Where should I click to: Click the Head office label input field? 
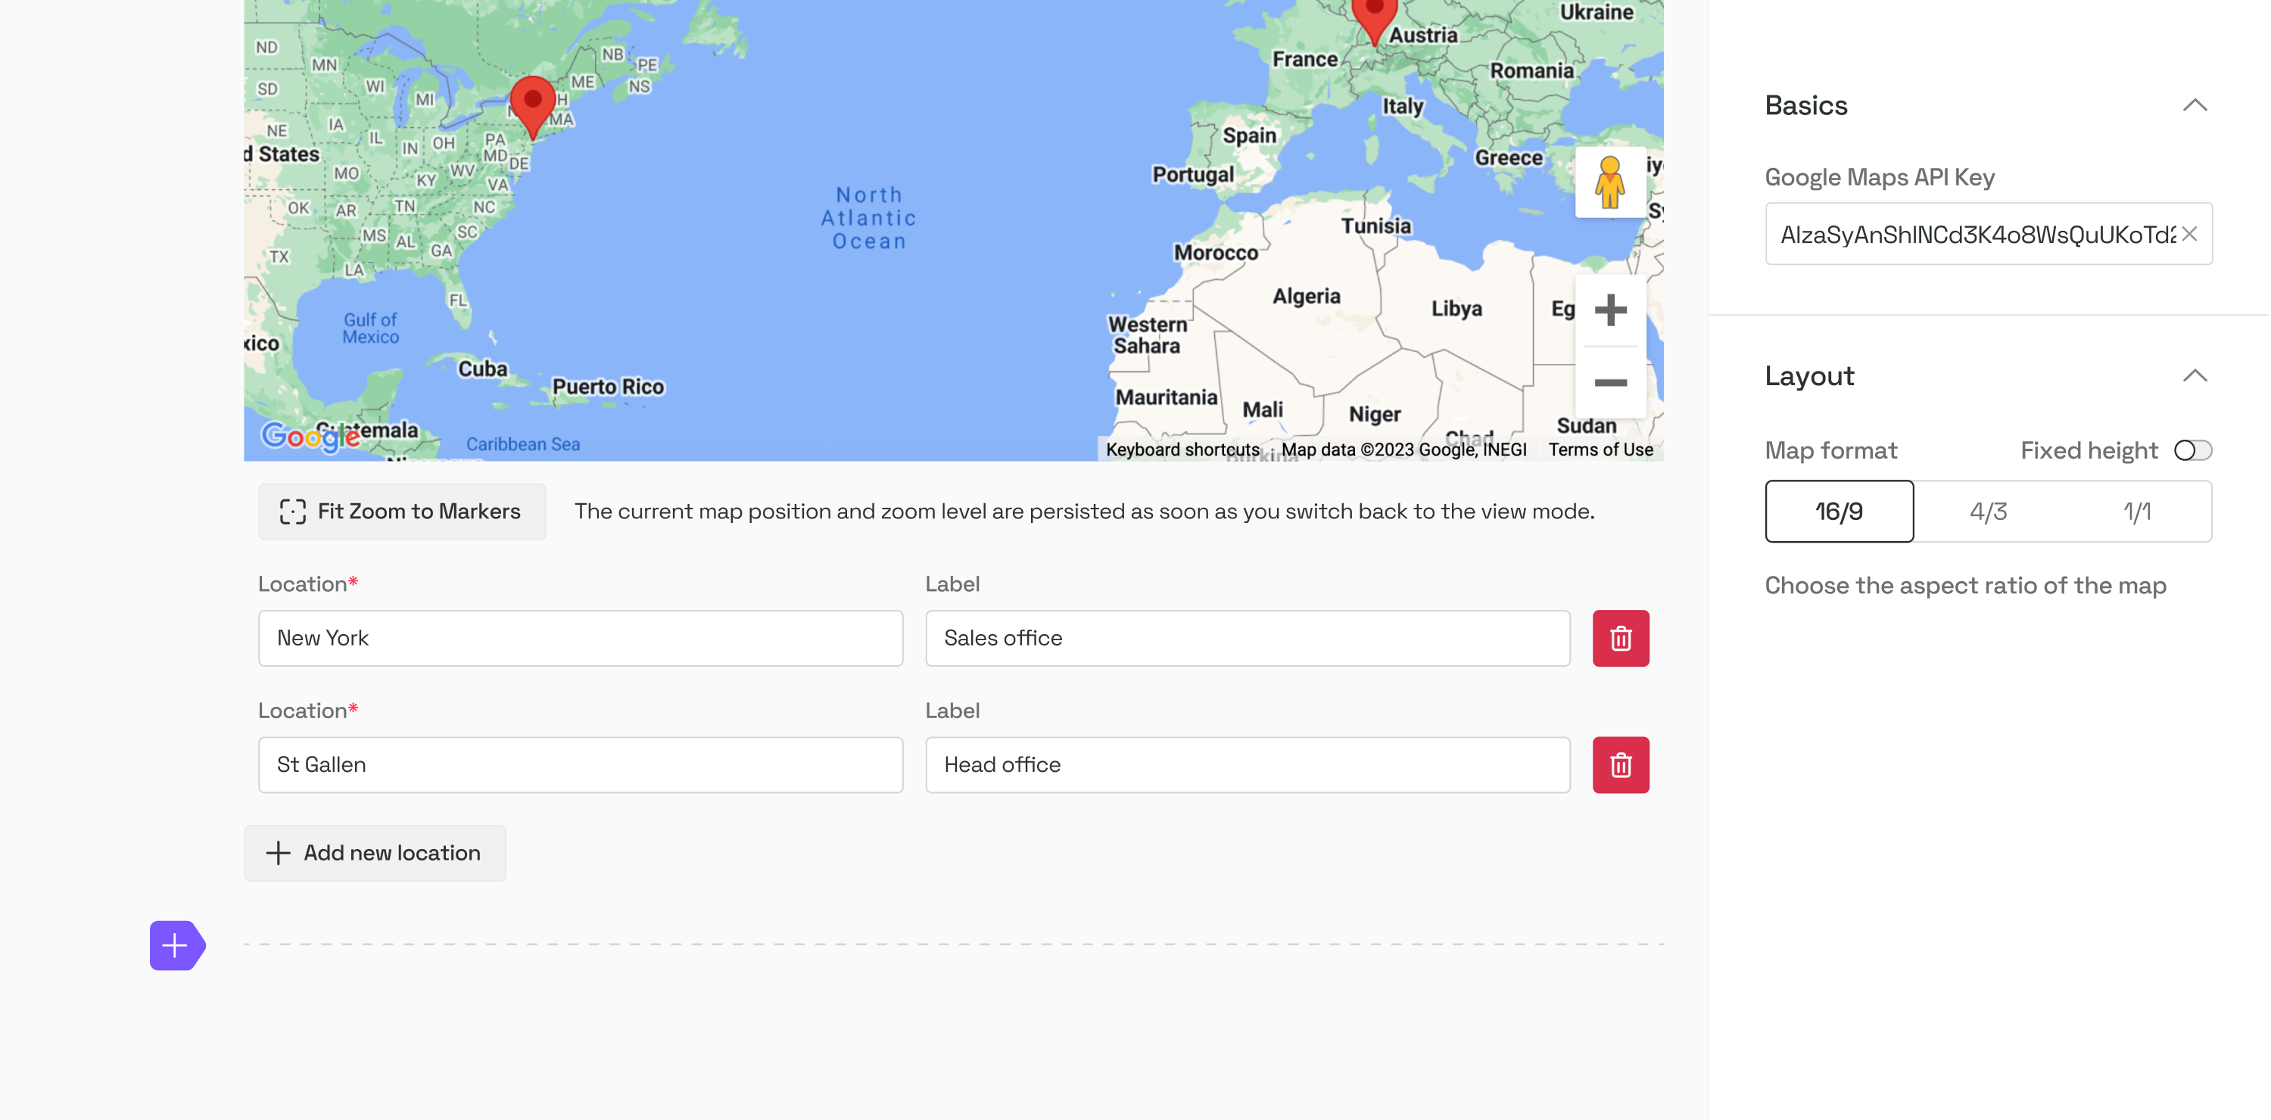tap(1247, 764)
